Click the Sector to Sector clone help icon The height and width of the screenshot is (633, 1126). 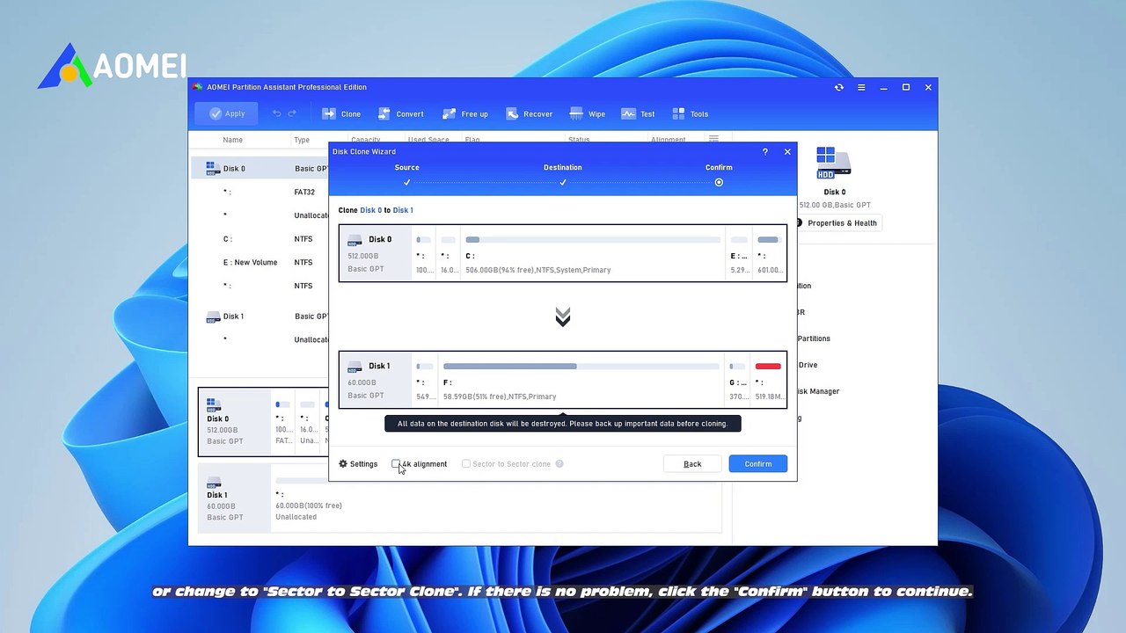coord(559,463)
